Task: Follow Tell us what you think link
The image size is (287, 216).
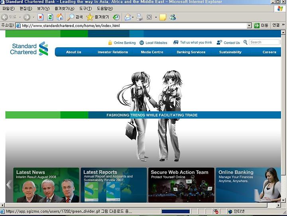Action: pos(196,42)
